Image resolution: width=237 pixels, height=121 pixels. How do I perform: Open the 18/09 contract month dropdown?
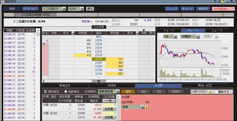point(82,9)
